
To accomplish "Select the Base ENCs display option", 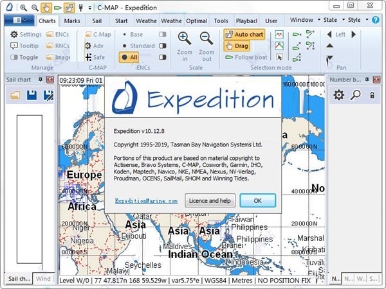I will (x=133, y=35).
